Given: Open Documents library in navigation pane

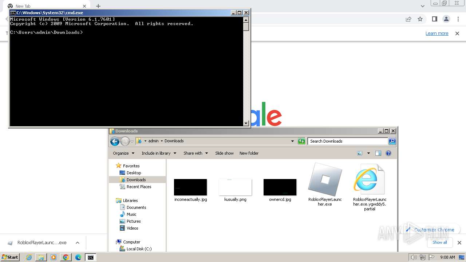Looking at the screenshot, I should point(136,207).
